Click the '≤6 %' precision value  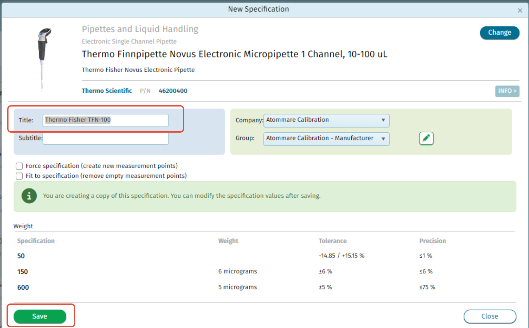pyautogui.click(x=426, y=271)
